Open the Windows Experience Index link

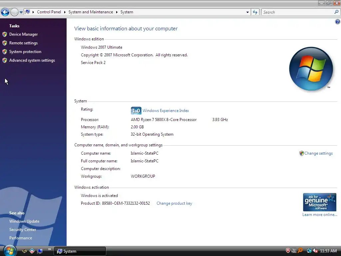coord(166,111)
